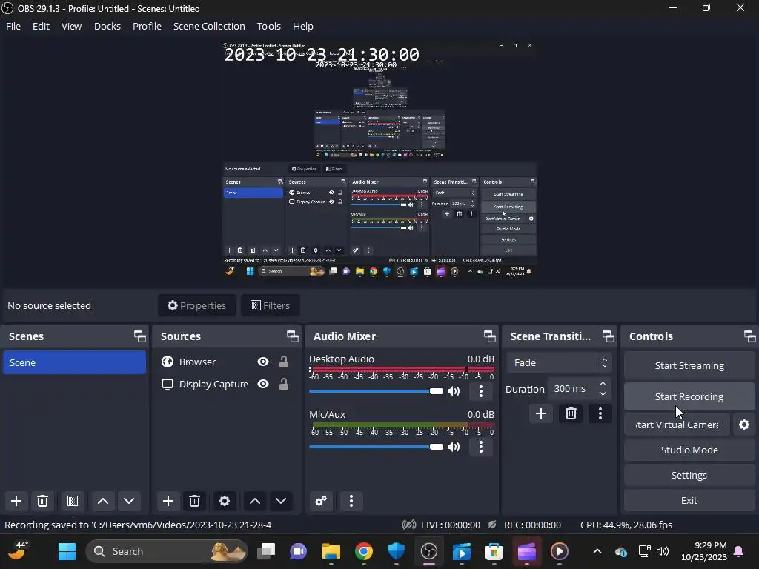Undock the Scene Transitions panel
759x569 pixels.
click(x=608, y=336)
